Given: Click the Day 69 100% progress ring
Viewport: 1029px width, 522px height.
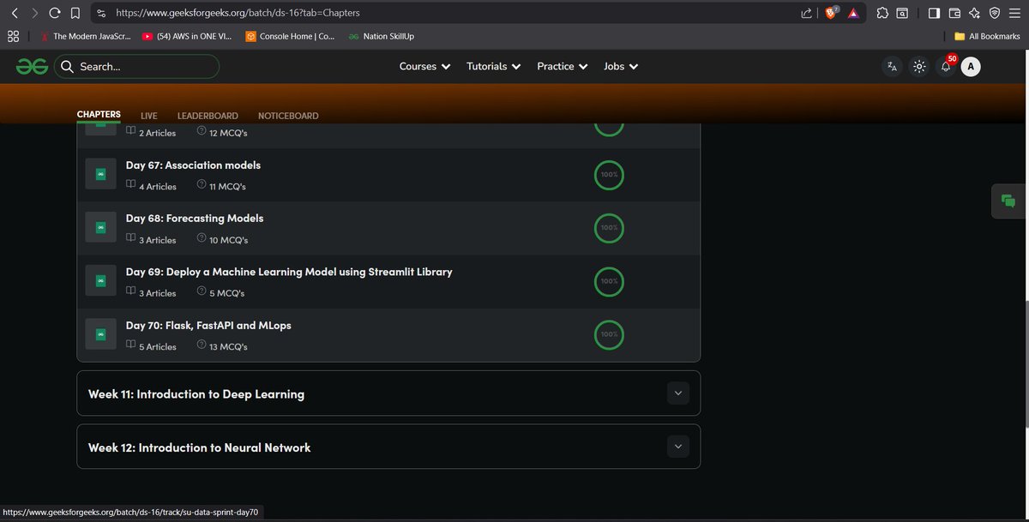Looking at the screenshot, I should [x=609, y=281].
